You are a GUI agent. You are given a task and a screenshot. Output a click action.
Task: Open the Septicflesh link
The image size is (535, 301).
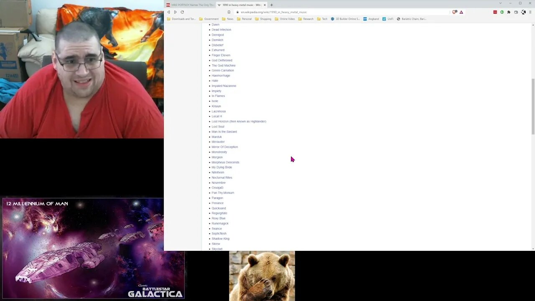[219, 234]
